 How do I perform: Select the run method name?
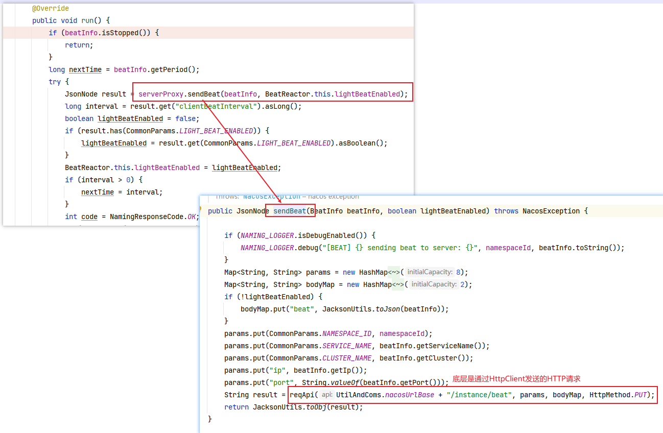(x=87, y=20)
